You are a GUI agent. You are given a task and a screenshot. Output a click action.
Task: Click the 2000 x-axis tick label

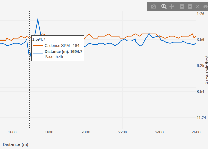86,132
